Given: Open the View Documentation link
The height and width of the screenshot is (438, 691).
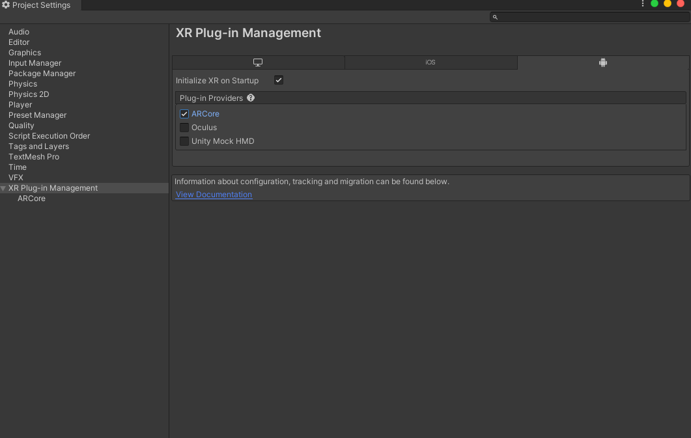Looking at the screenshot, I should tap(214, 195).
